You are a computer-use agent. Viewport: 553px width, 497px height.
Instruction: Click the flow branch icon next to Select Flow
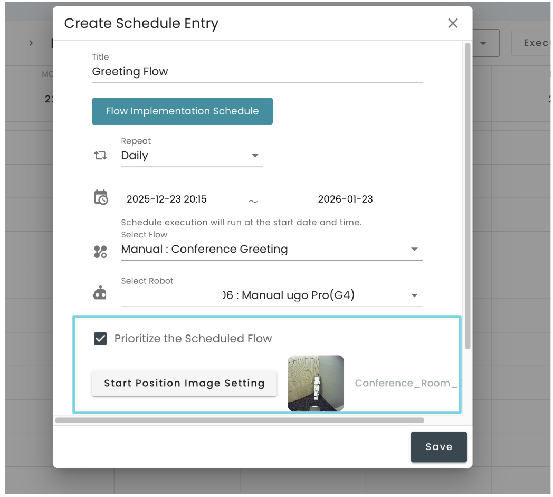tap(100, 252)
